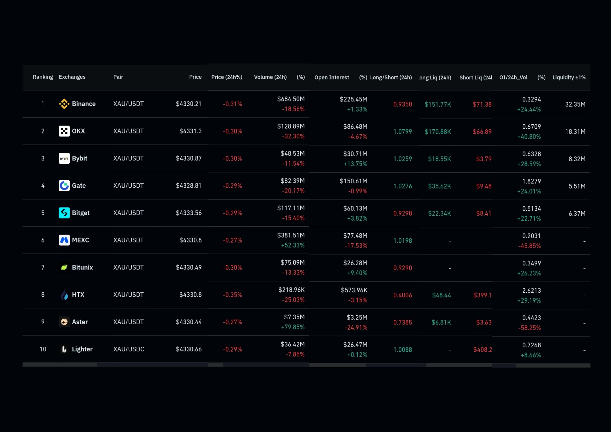Viewport: 611px width, 432px height.
Task: Click MEXC volume $381.51M
Action: 291,235
